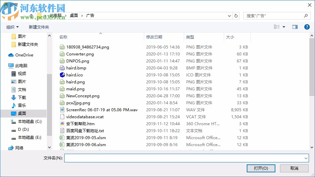The height and width of the screenshot is (177, 315).
Task: Click the 音乐 music note icon
Action: [x=13, y=106]
